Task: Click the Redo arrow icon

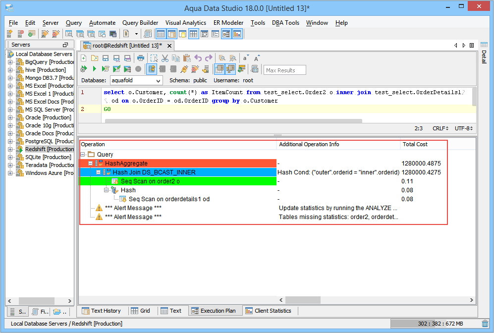Action: tap(209, 58)
